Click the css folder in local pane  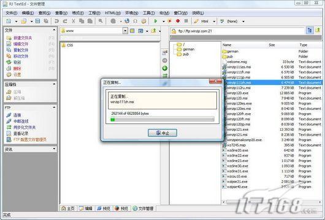click(67, 45)
